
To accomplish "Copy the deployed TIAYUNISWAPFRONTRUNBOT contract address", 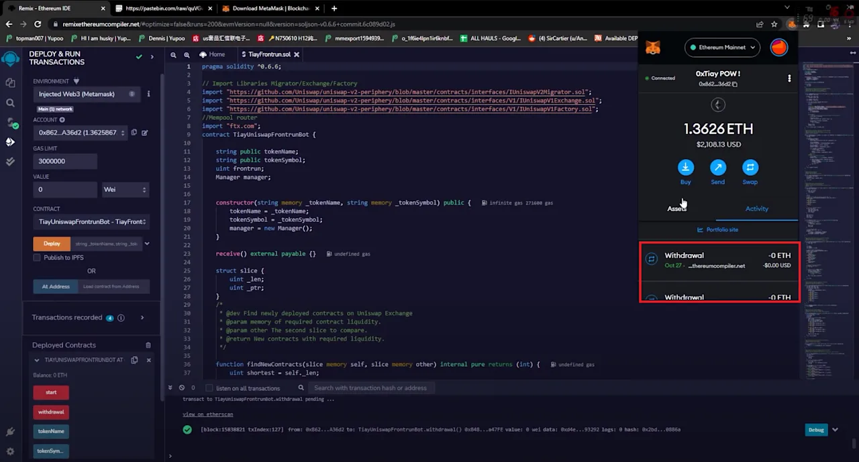I will pos(134,360).
